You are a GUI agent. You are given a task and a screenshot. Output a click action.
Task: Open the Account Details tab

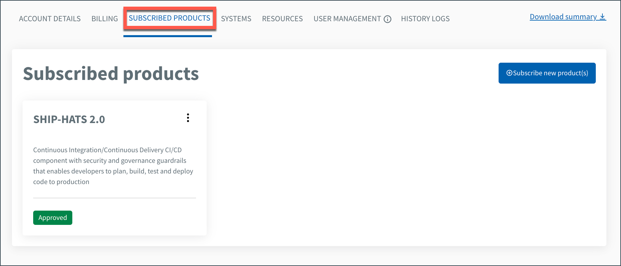point(50,19)
